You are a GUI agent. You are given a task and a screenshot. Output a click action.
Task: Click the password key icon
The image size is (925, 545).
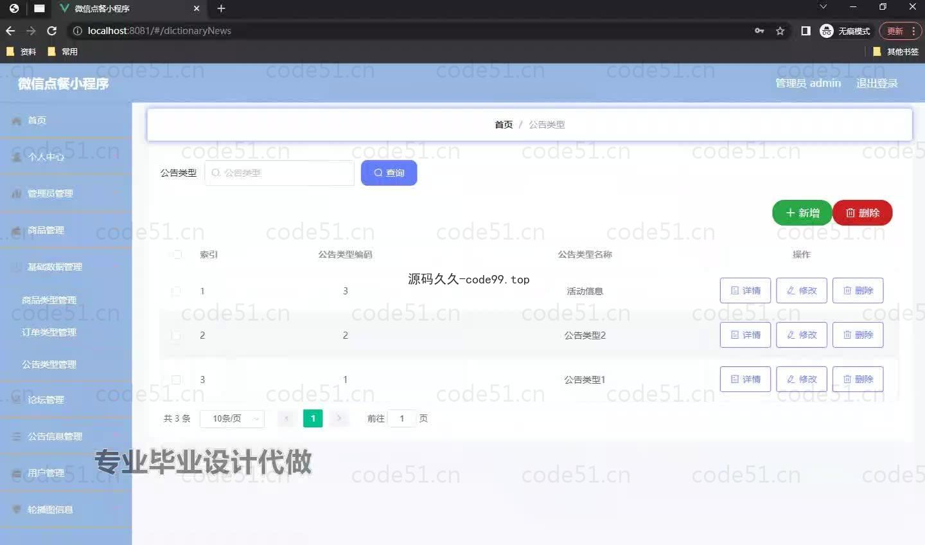pyautogui.click(x=759, y=31)
